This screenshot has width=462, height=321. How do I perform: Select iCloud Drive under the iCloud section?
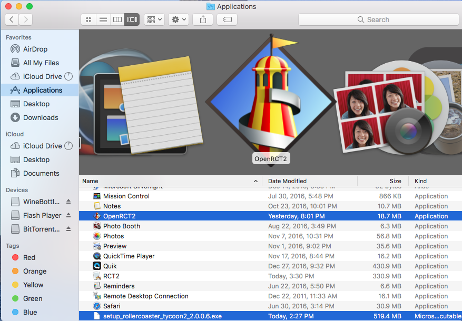tap(40, 146)
